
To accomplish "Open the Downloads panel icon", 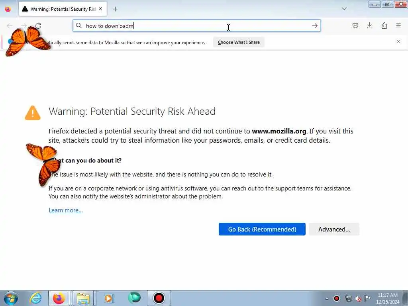I will pyautogui.click(x=369, y=25).
